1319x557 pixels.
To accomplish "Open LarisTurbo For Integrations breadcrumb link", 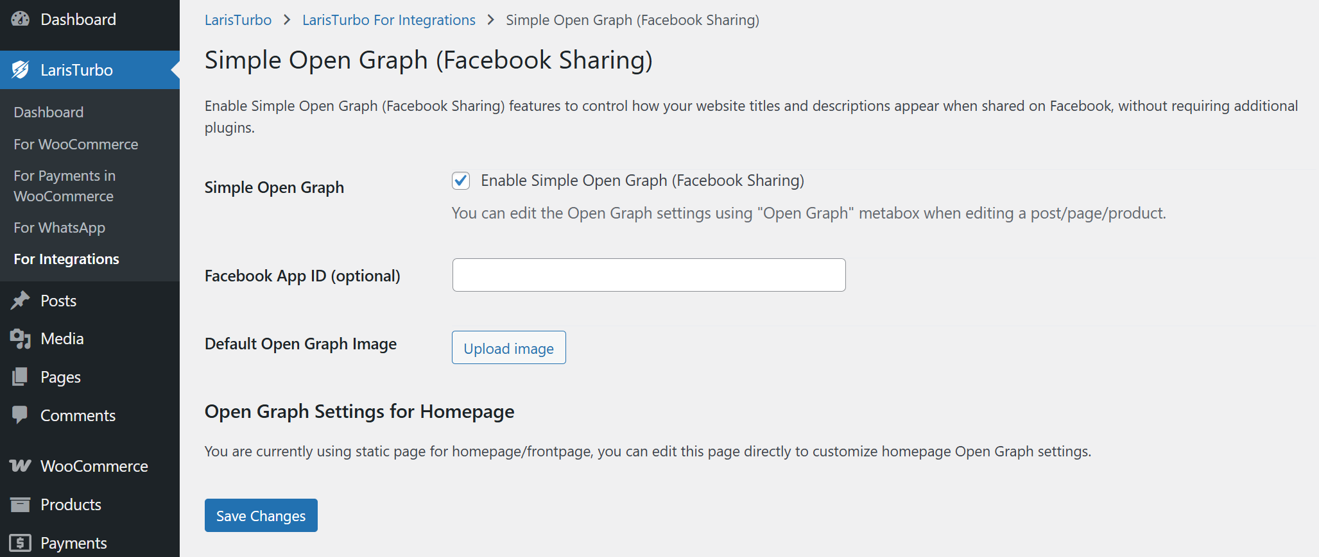I will (388, 20).
